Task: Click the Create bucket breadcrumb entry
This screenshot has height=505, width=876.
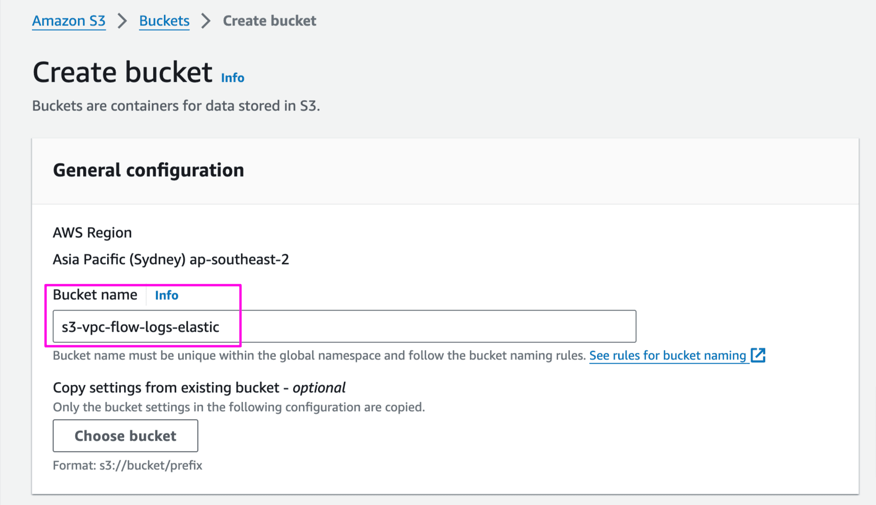Action: pos(269,21)
